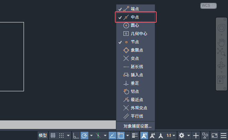
Task: Toggle the polar tracking icon
Action: (x=85, y=136)
